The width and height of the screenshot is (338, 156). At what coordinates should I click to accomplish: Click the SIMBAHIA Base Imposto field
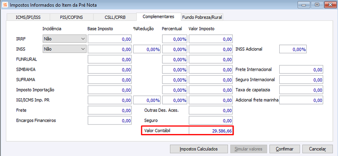110,69
